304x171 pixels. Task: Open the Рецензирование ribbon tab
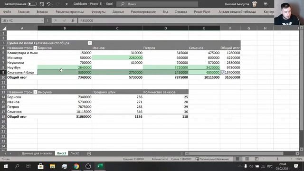143,12
